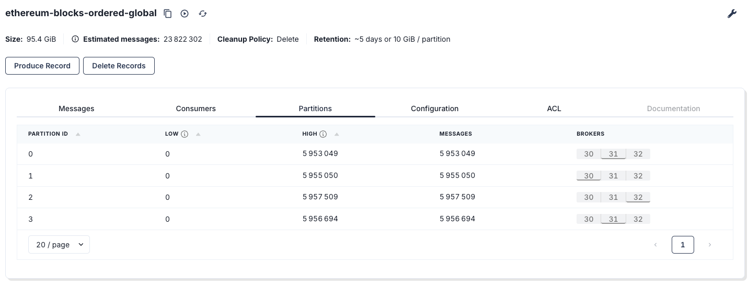Open the 20 / page size dropdown
This screenshot has height=287, width=748.
click(59, 245)
